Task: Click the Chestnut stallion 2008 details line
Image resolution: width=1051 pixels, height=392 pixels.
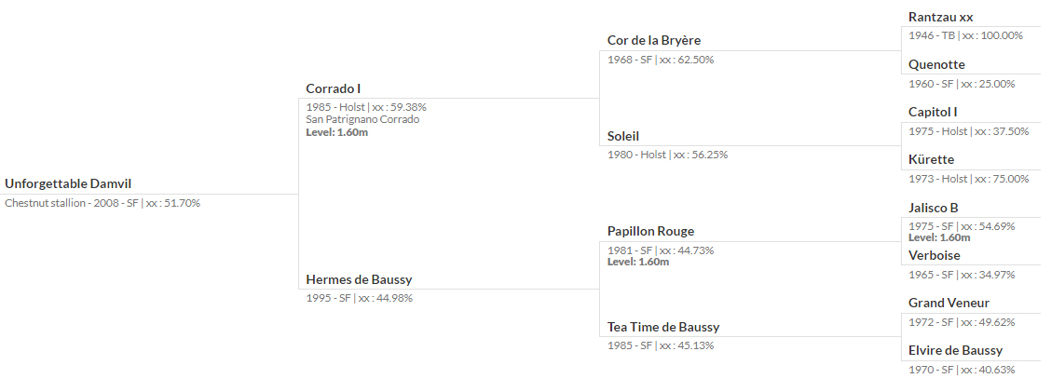Action: (102, 203)
